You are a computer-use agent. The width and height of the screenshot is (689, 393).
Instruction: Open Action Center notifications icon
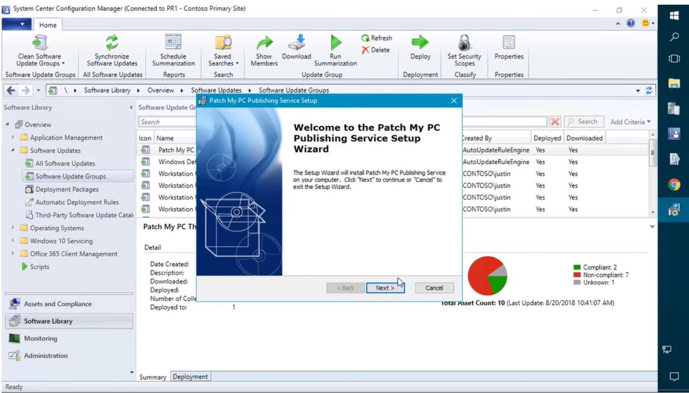point(674,376)
